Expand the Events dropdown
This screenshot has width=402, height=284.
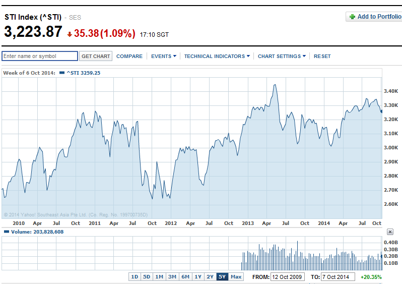click(x=164, y=56)
